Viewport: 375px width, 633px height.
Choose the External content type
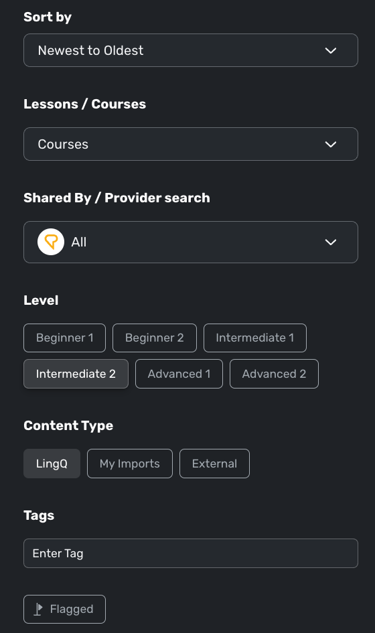coord(214,464)
